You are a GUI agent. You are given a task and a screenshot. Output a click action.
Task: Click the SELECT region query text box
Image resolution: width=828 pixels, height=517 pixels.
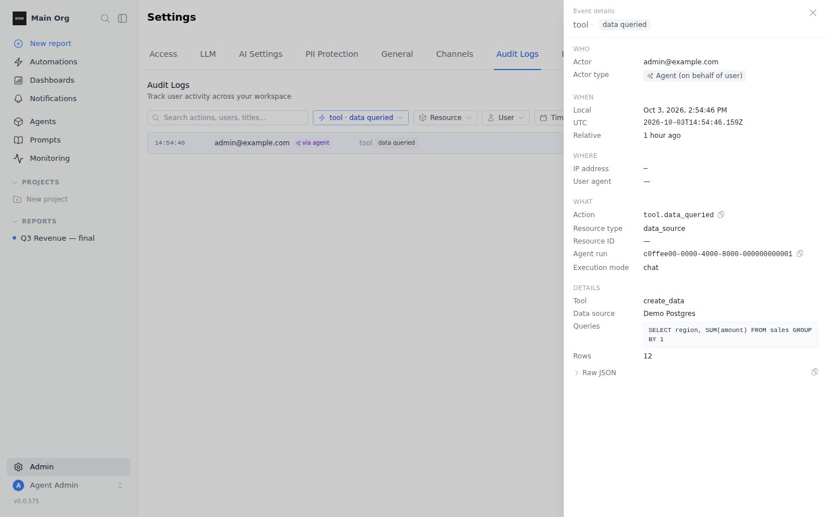731,335
